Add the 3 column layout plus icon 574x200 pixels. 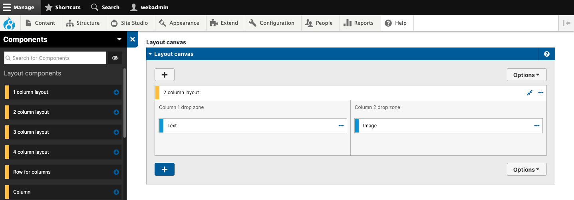[x=116, y=132]
